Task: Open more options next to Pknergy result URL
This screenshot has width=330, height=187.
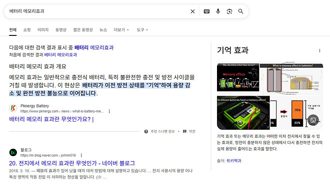Action: pos(109,111)
